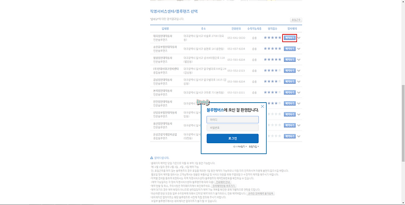The height and width of the screenshot is (205, 405).
Task: Click phone number 053-552-2323
Action: [236, 71]
